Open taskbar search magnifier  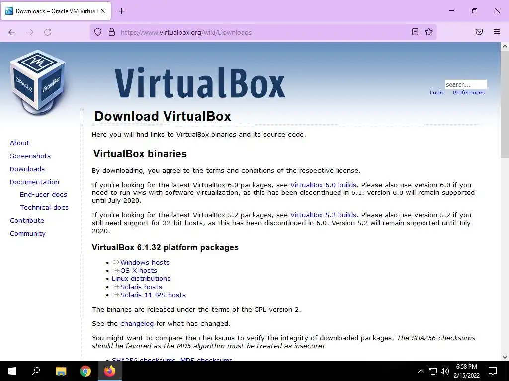point(36,371)
